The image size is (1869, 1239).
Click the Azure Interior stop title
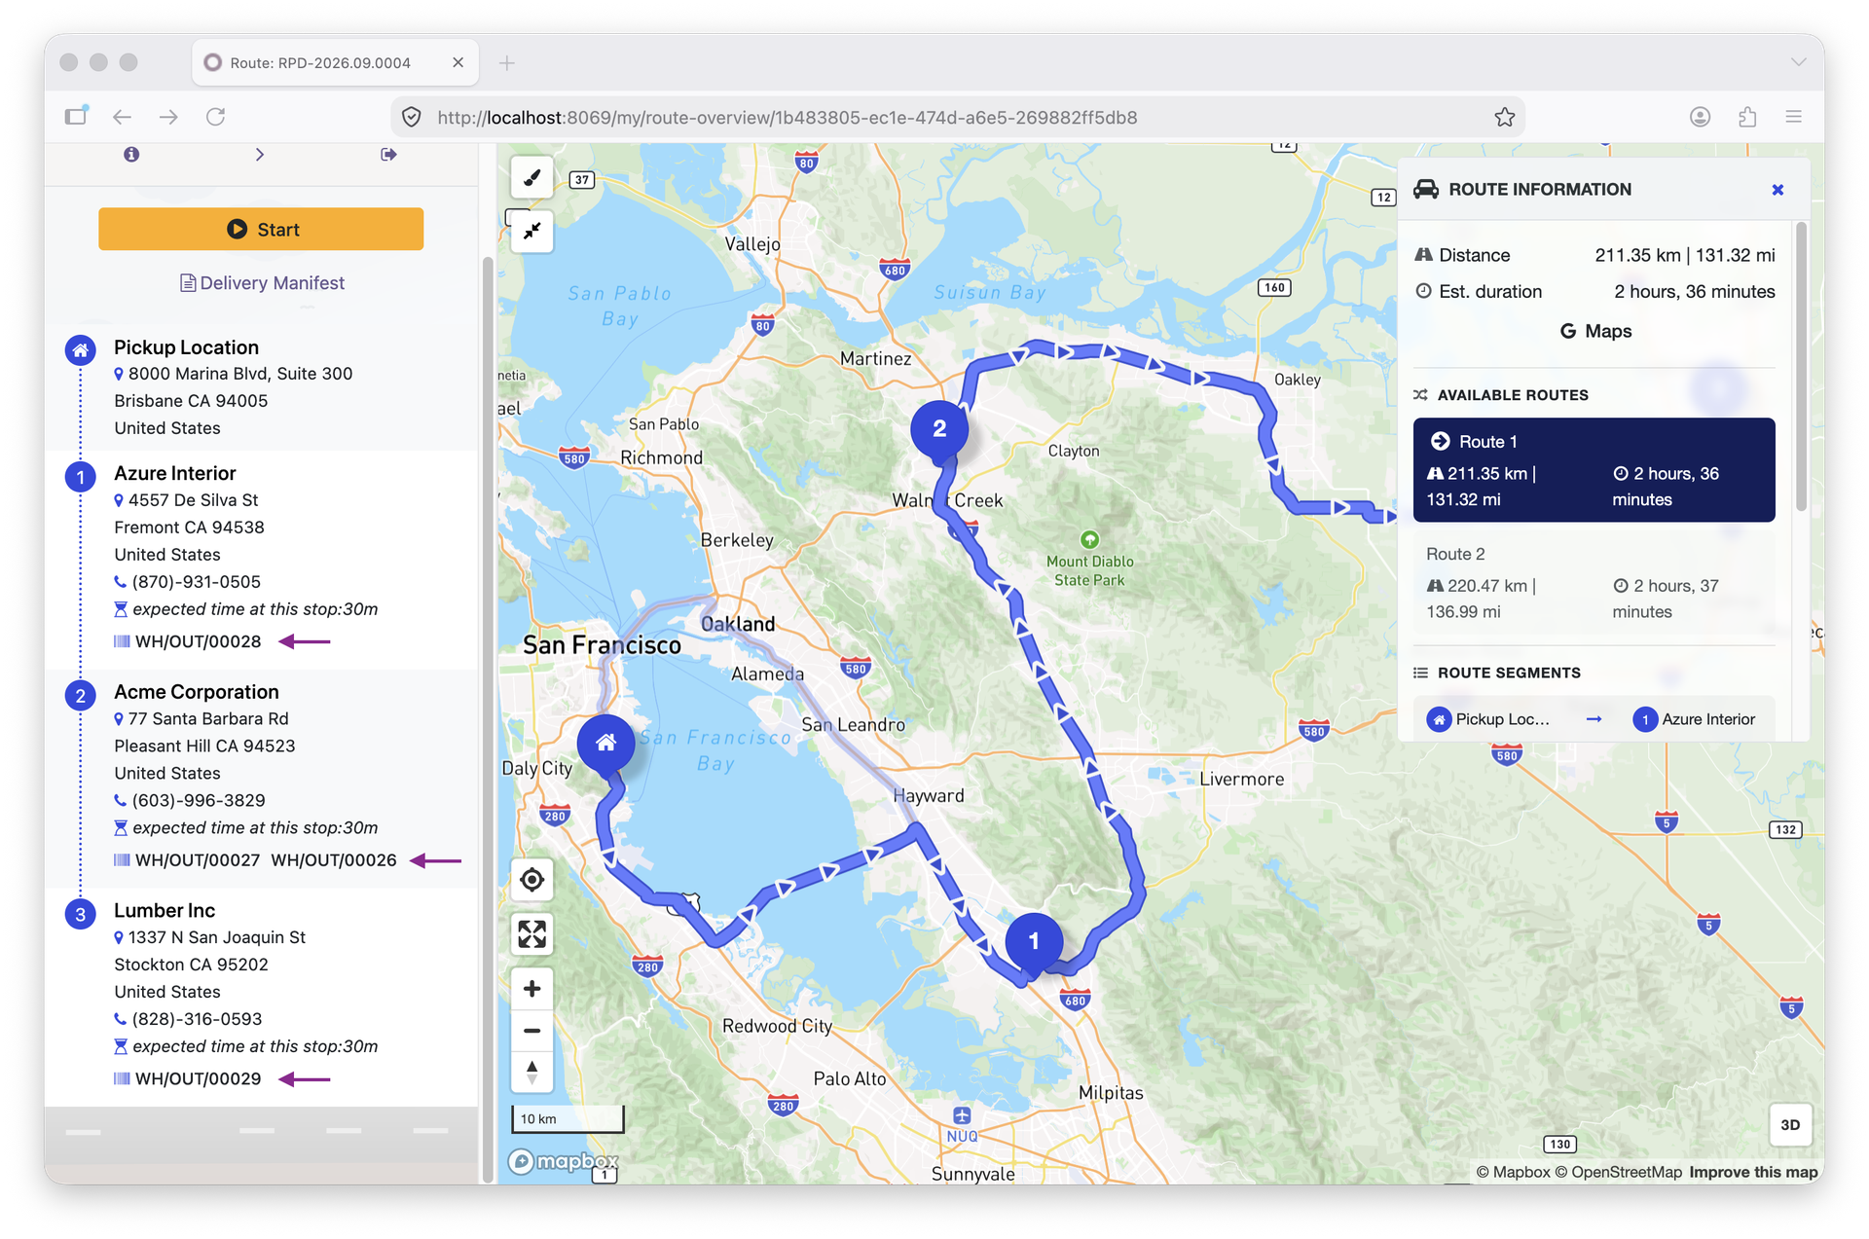click(x=175, y=473)
